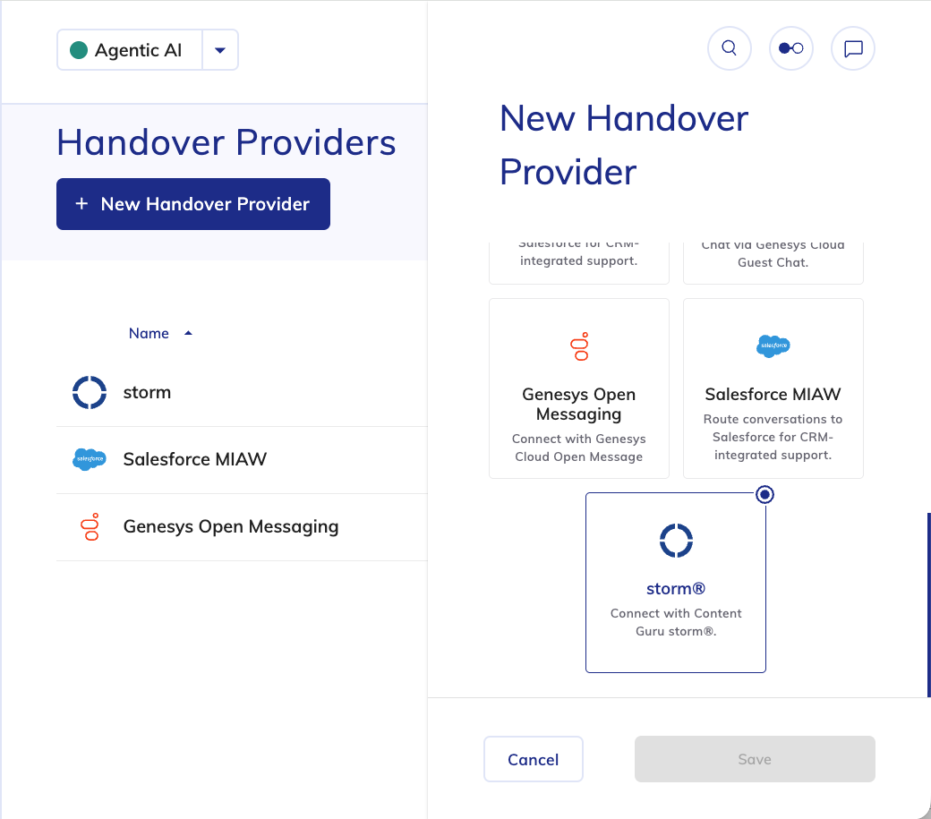Viewport: 931px width, 819px height.
Task: Click the storm logo in provider list
Action: pos(90,392)
